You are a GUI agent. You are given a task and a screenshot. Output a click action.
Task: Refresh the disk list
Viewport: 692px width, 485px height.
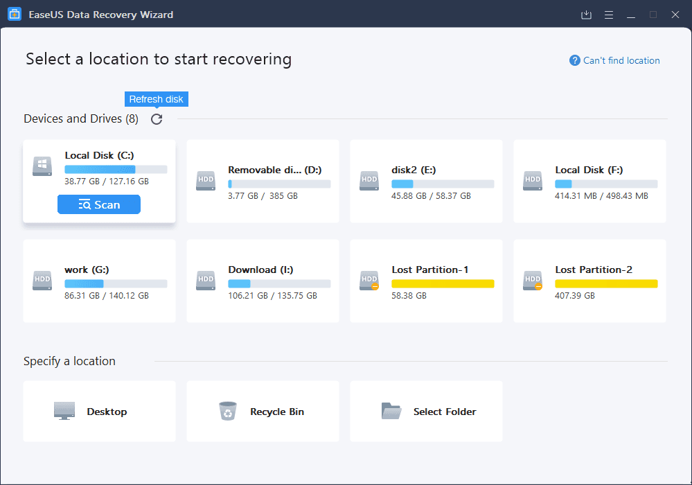pos(157,118)
